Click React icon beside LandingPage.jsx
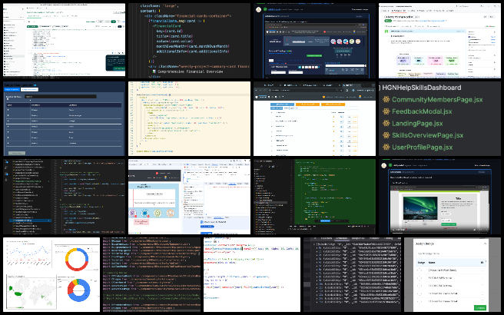 click(386, 124)
